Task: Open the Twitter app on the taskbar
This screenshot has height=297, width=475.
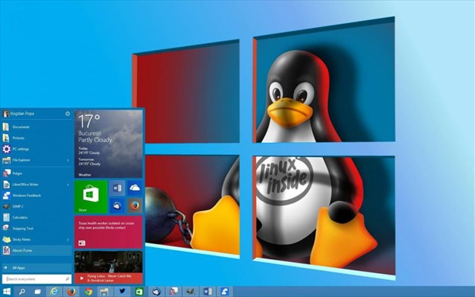Action: click(x=122, y=291)
